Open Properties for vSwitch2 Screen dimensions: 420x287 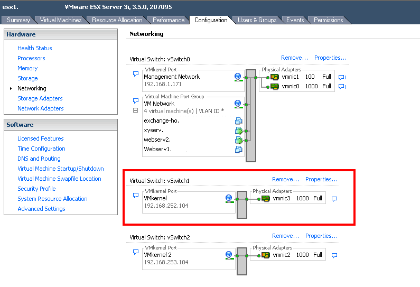click(x=321, y=236)
